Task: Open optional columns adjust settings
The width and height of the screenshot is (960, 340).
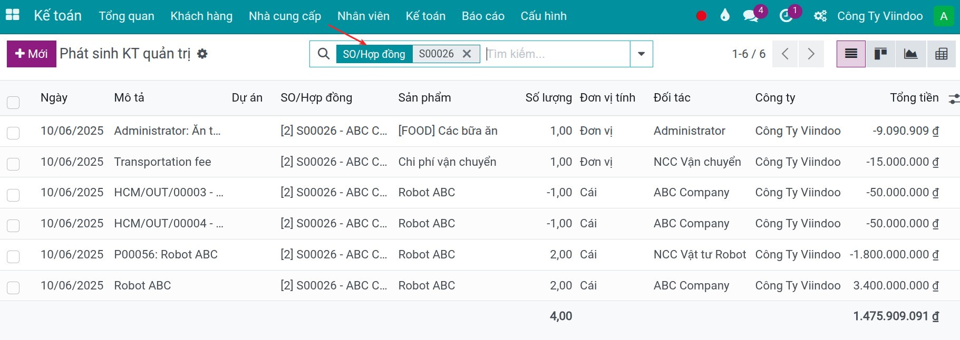Action: coord(953,98)
